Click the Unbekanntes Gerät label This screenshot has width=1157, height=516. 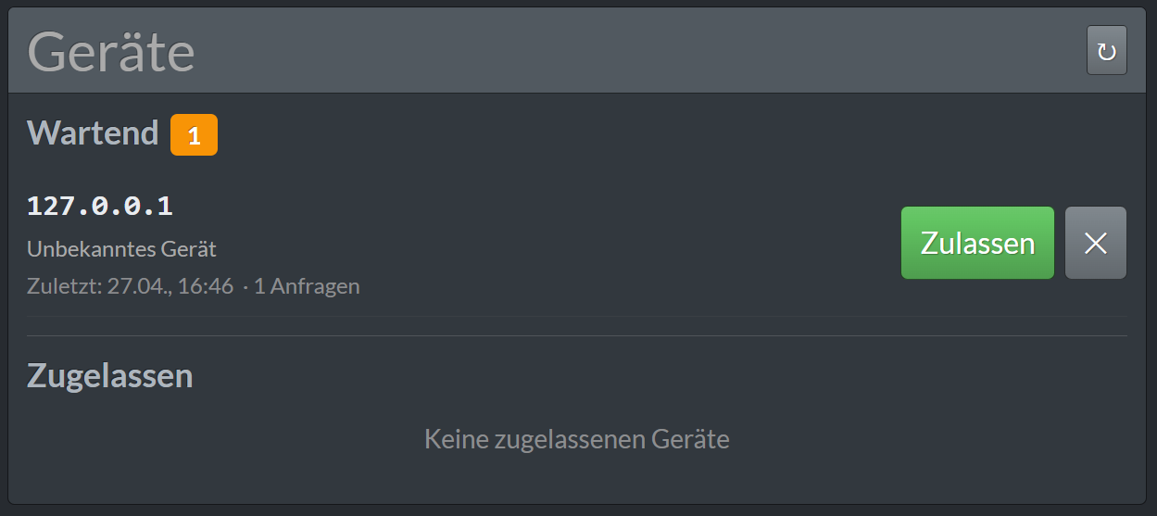[x=121, y=249]
